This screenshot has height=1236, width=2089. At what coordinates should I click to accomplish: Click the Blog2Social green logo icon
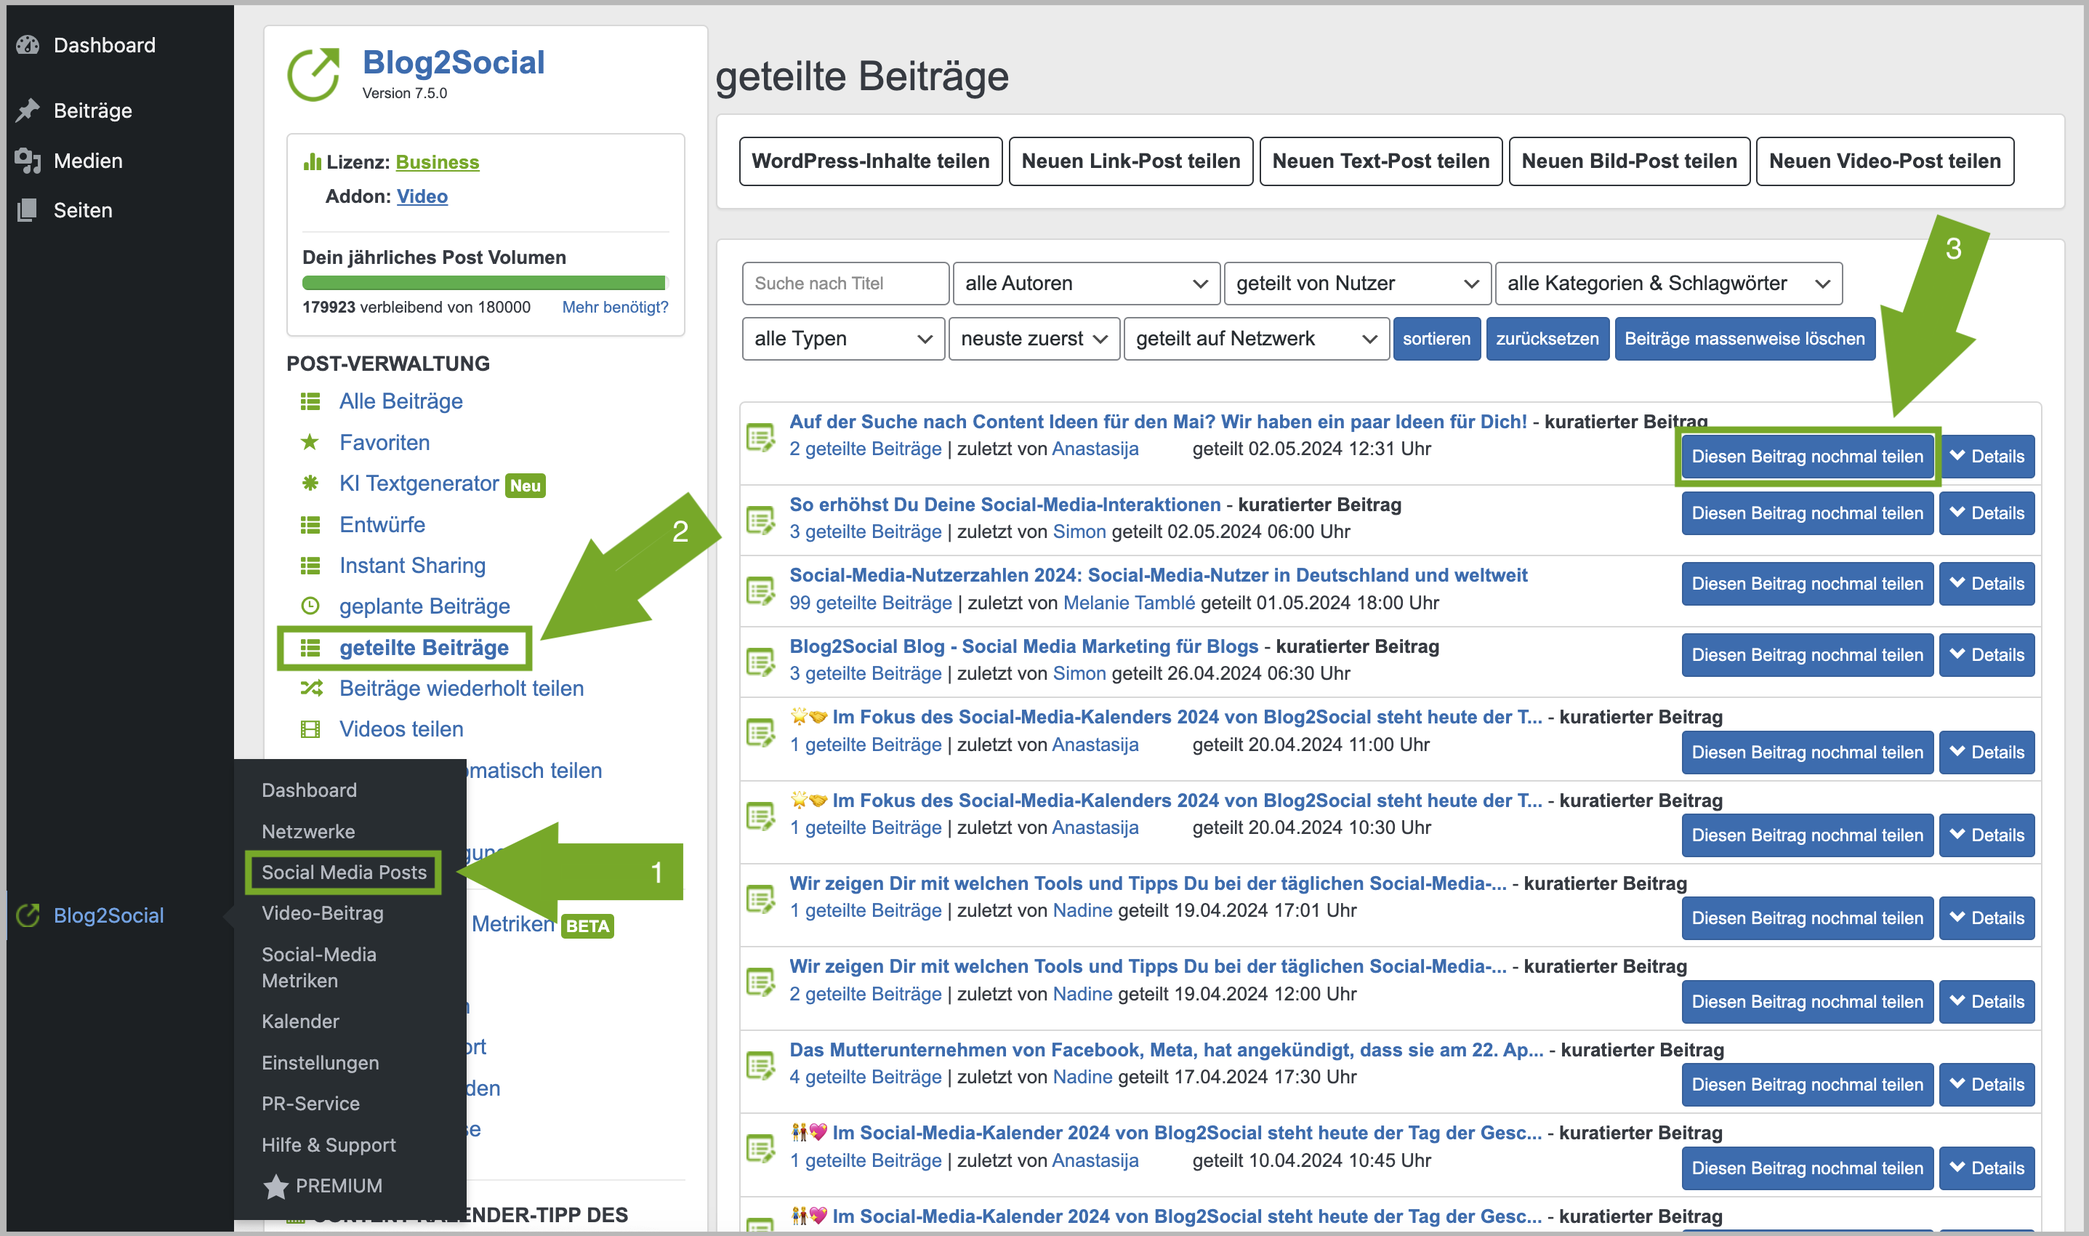point(314,74)
